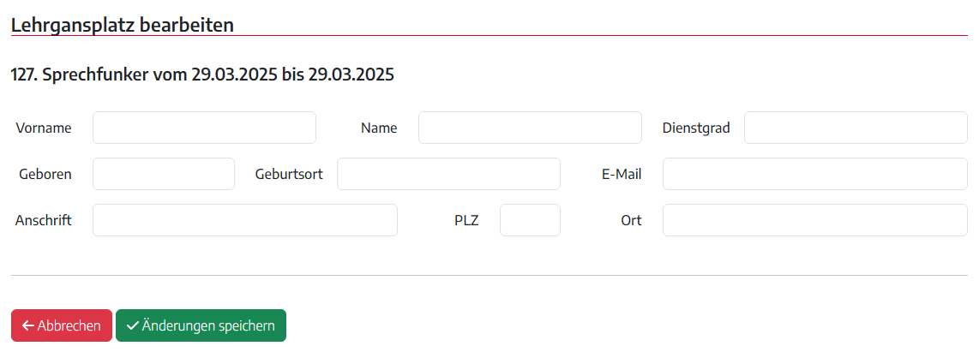Focus the Name text box
This screenshot has width=979, height=352.
click(x=530, y=128)
